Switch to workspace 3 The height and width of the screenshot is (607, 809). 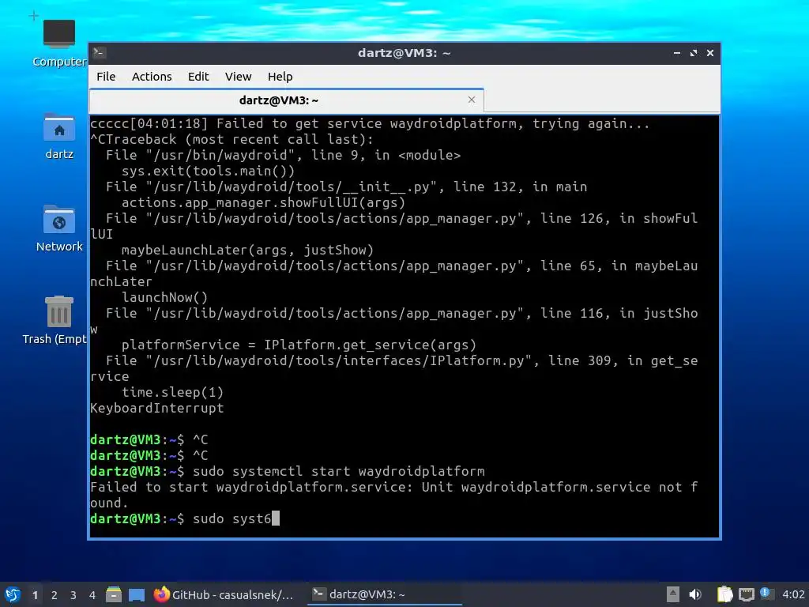(73, 595)
